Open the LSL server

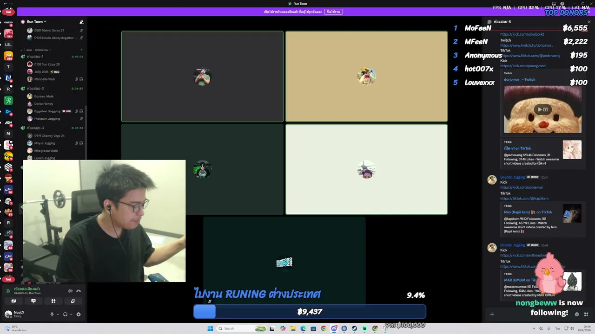click(x=8, y=45)
